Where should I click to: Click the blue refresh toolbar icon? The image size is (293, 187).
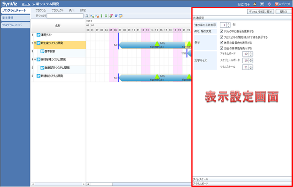pos(116,16)
